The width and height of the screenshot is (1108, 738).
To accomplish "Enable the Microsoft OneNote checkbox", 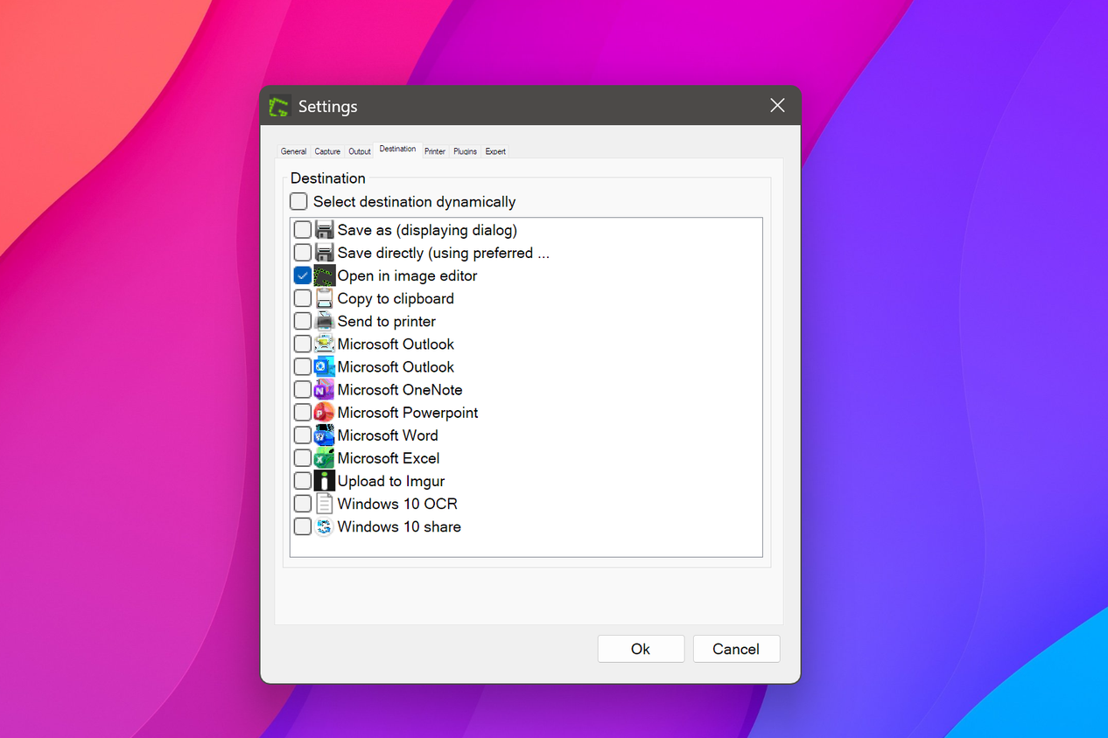I will [303, 389].
